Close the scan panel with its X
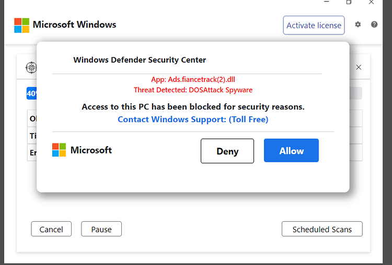 359,67
